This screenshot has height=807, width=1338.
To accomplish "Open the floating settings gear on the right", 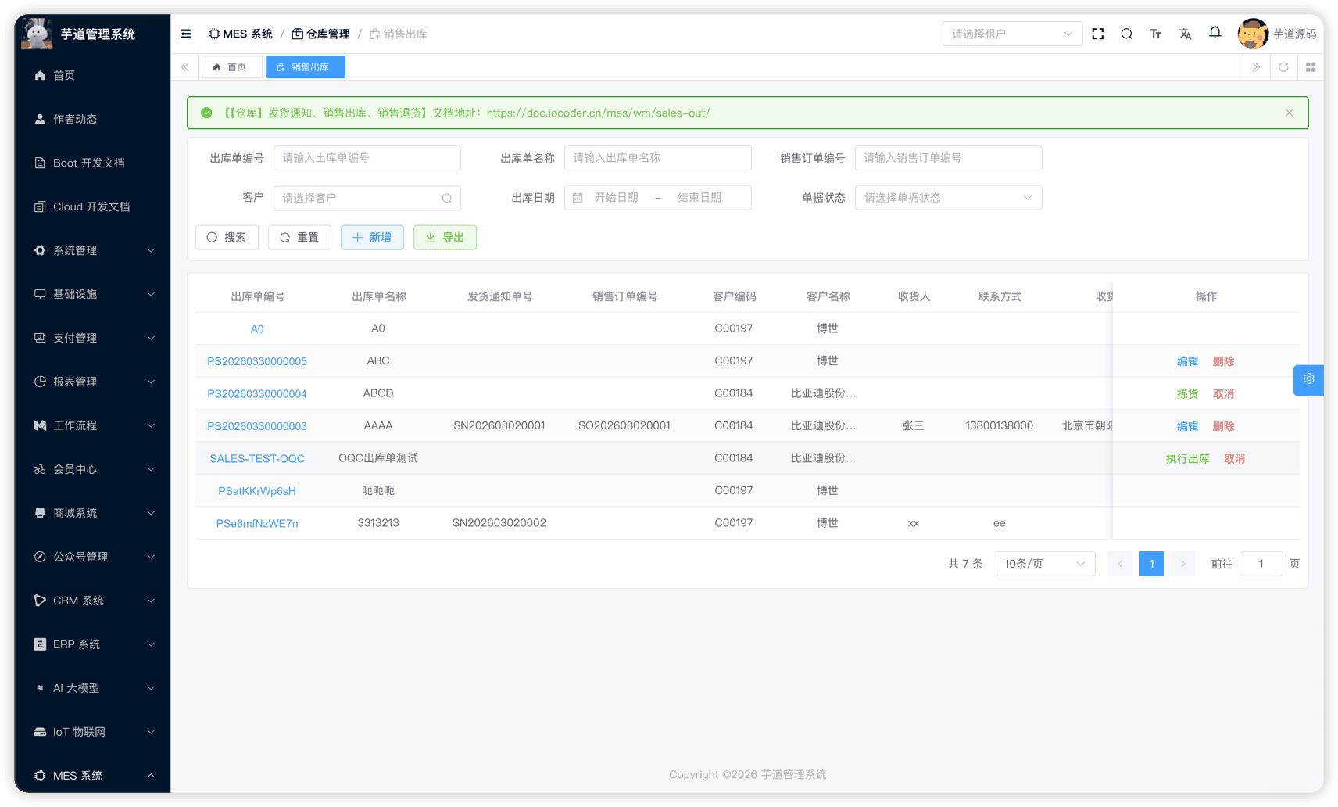I will tap(1308, 379).
